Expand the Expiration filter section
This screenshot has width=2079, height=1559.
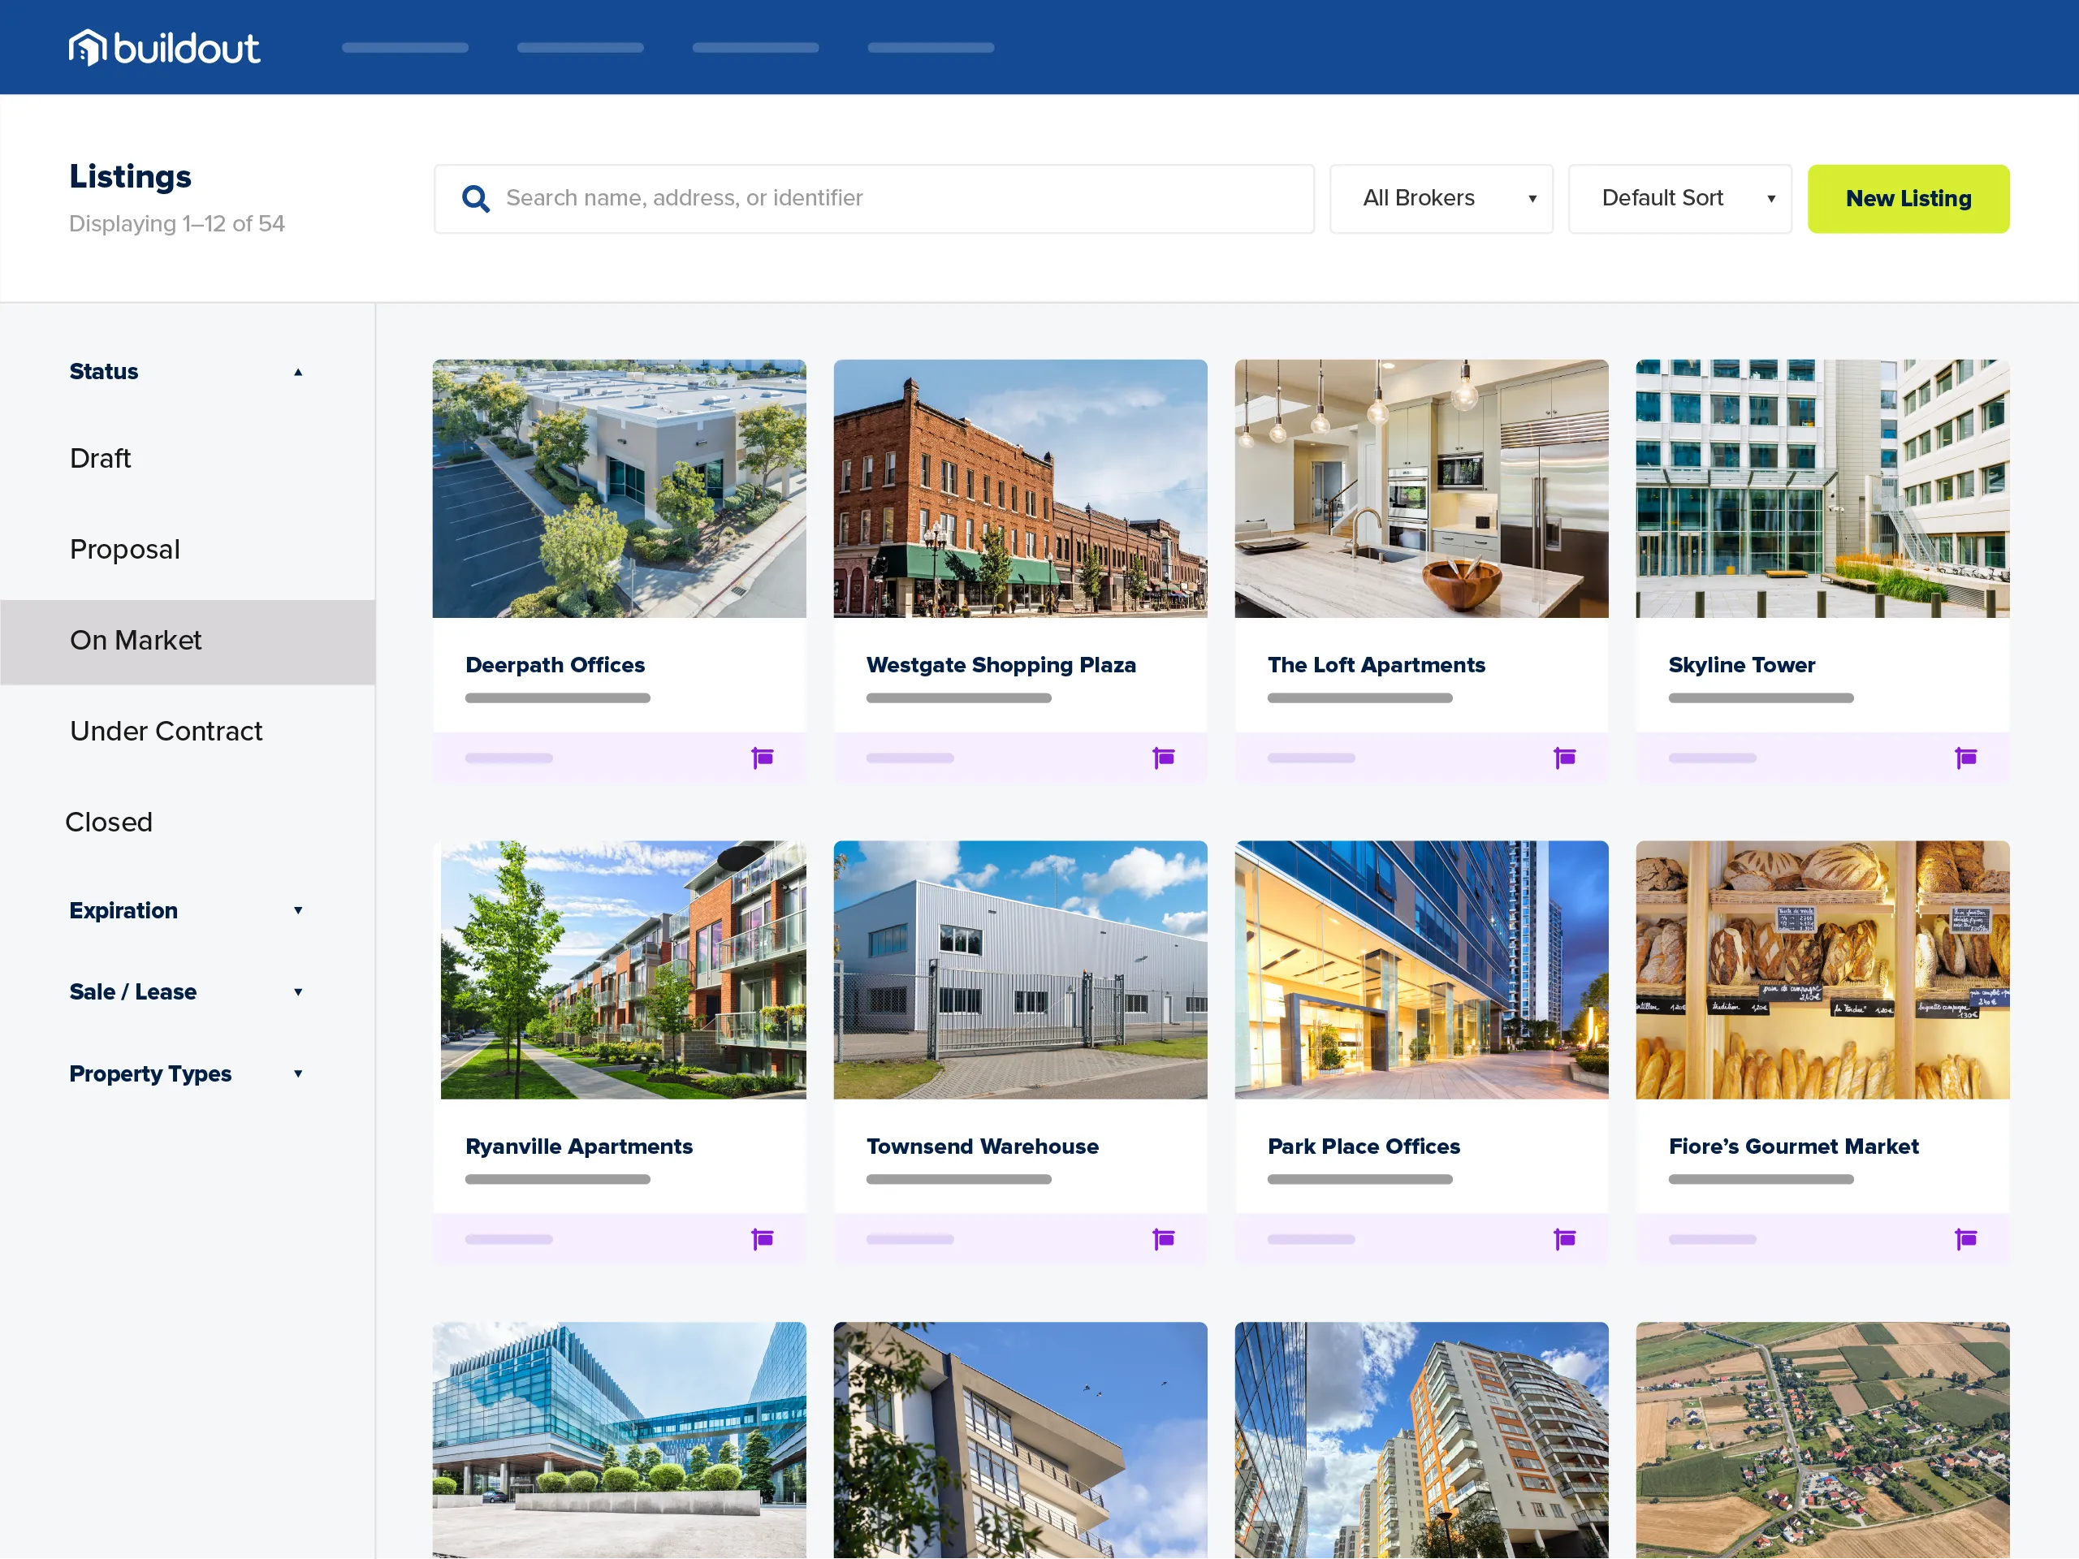(x=297, y=910)
